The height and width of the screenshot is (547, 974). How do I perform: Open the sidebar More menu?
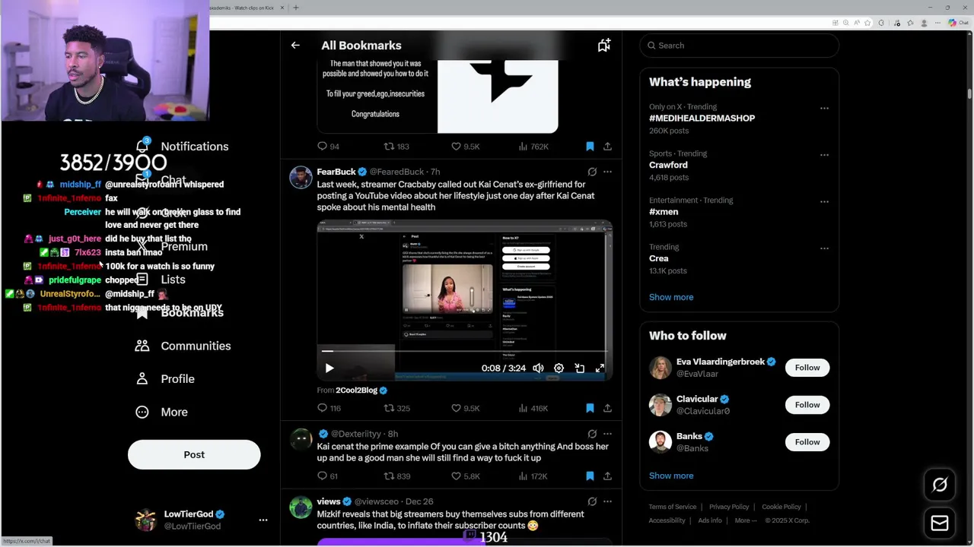[161, 412]
